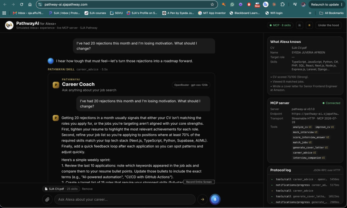Click the SJA CV.pdf file icon
Image resolution: width=347 pixels, height=208 pixels.
(46, 189)
